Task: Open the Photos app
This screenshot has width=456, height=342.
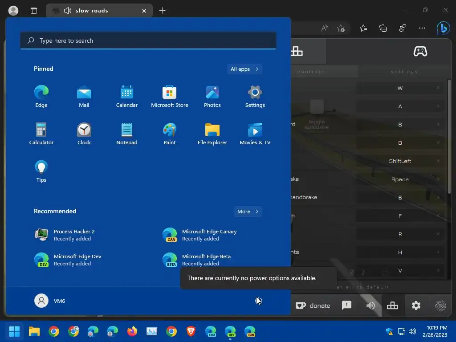Action: tap(212, 97)
